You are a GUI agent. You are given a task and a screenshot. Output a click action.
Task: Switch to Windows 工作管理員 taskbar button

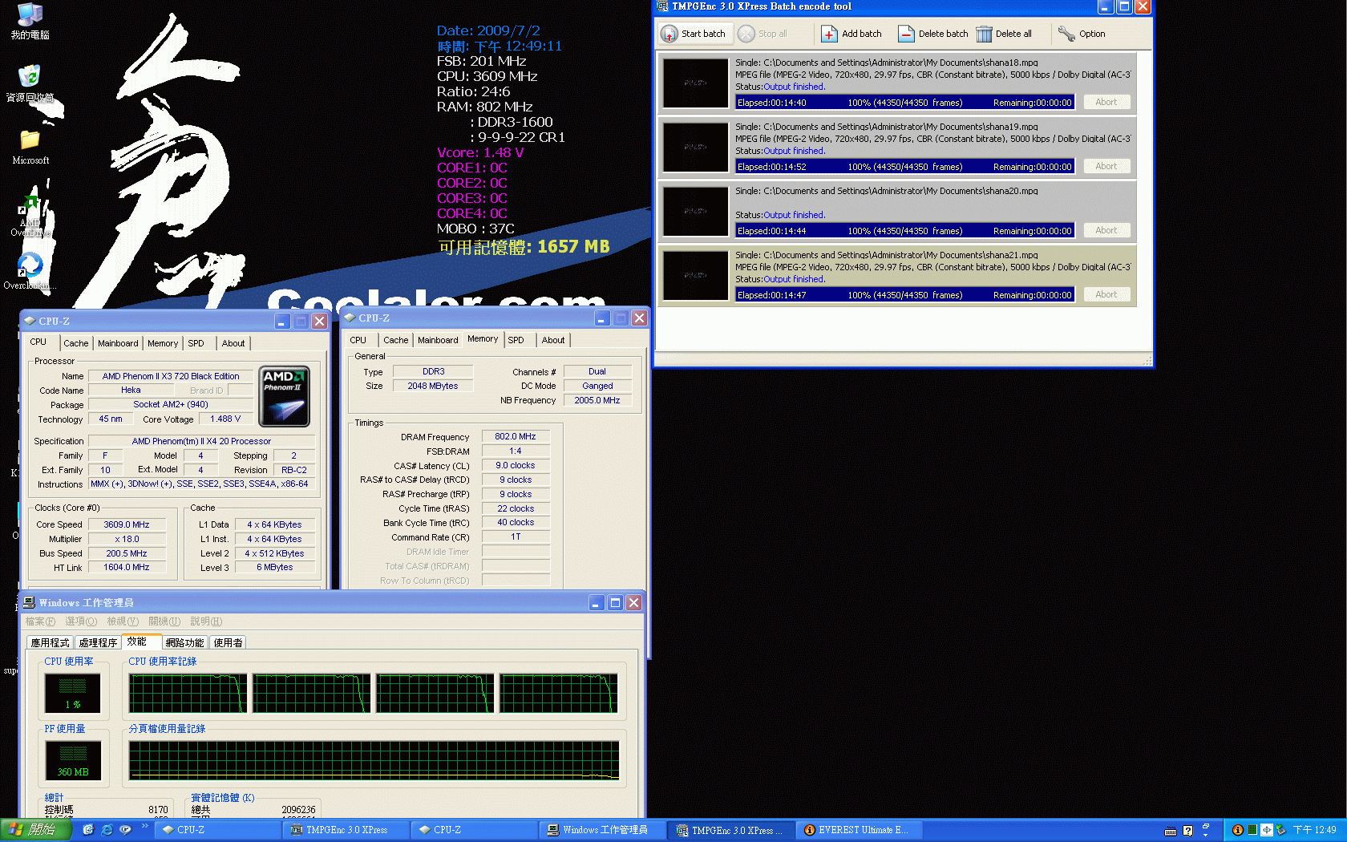coord(603,830)
